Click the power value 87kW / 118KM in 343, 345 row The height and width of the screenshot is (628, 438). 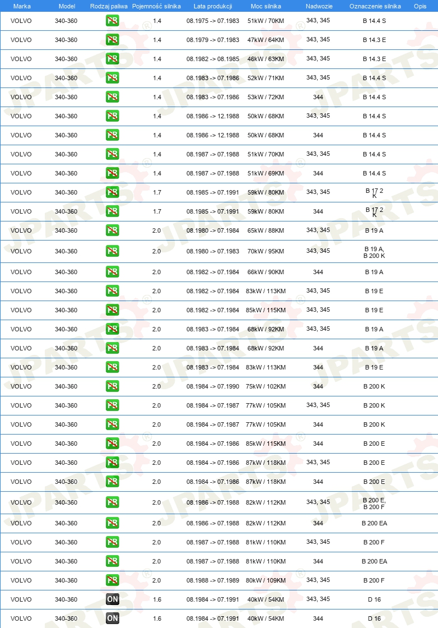pyautogui.click(x=266, y=463)
